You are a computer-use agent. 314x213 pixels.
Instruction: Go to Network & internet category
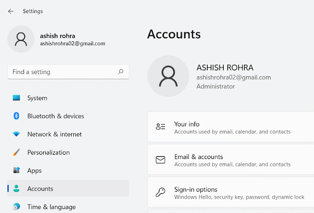[68, 134]
